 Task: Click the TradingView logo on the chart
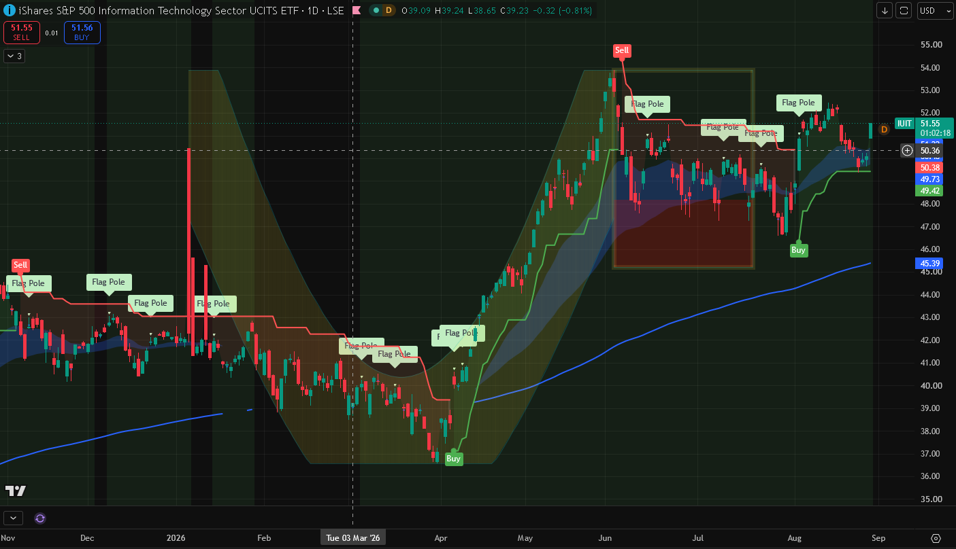coord(16,491)
